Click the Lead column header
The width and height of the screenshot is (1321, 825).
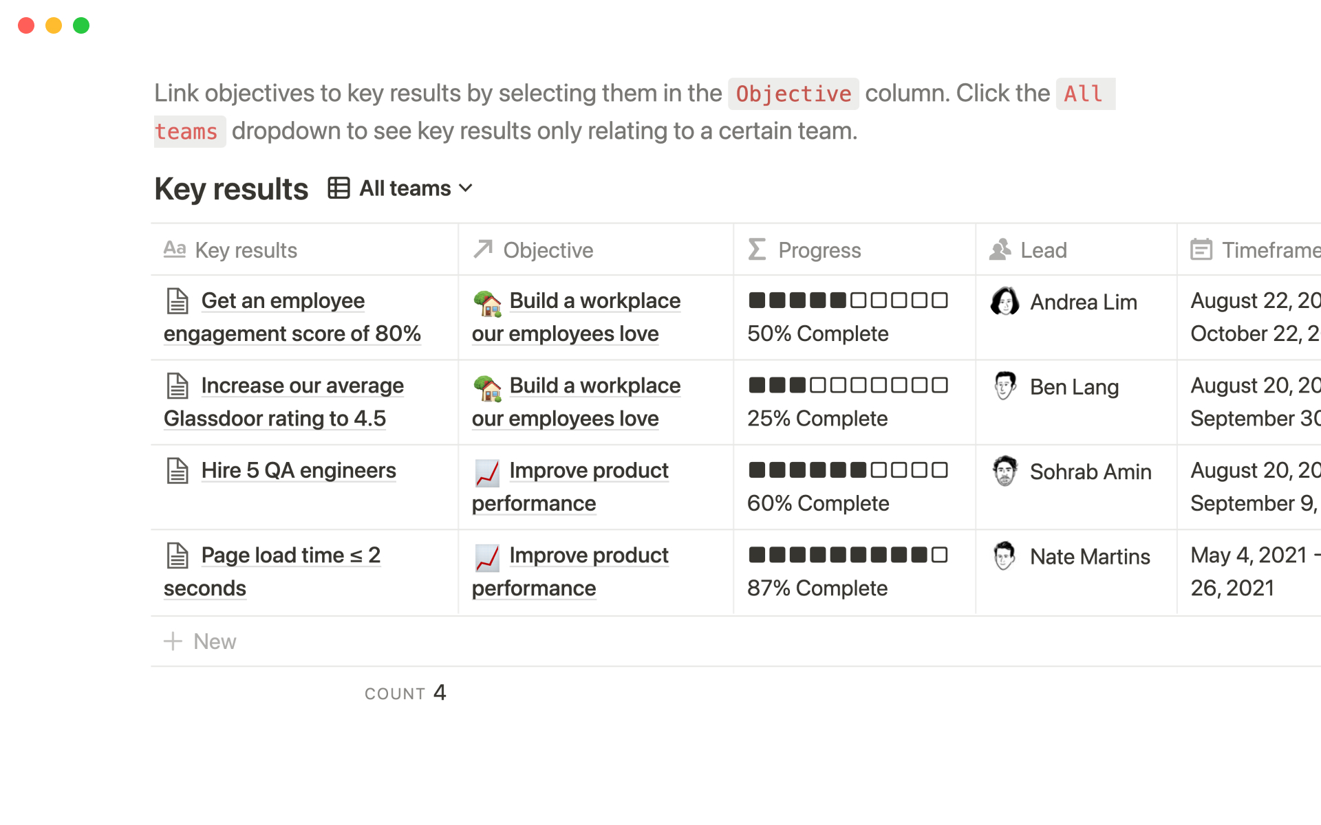(x=1043, y=250)
